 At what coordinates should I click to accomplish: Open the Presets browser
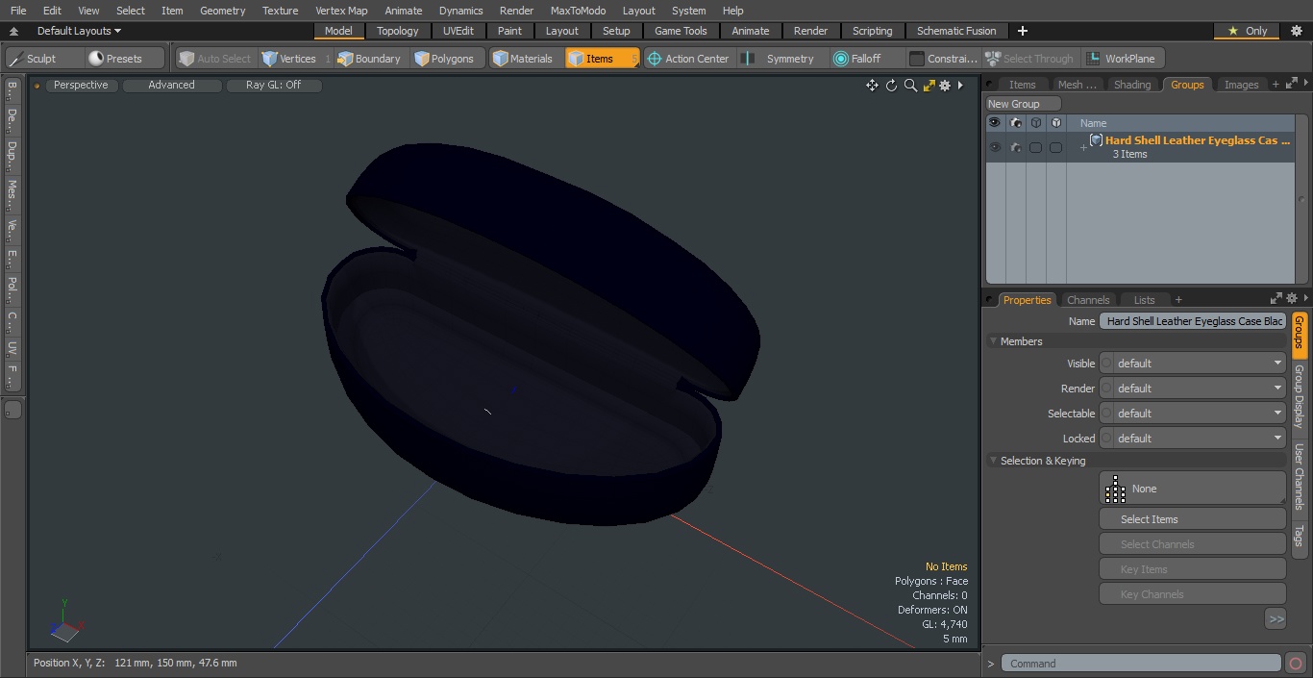pyautogui.click(x=124, y=59)
